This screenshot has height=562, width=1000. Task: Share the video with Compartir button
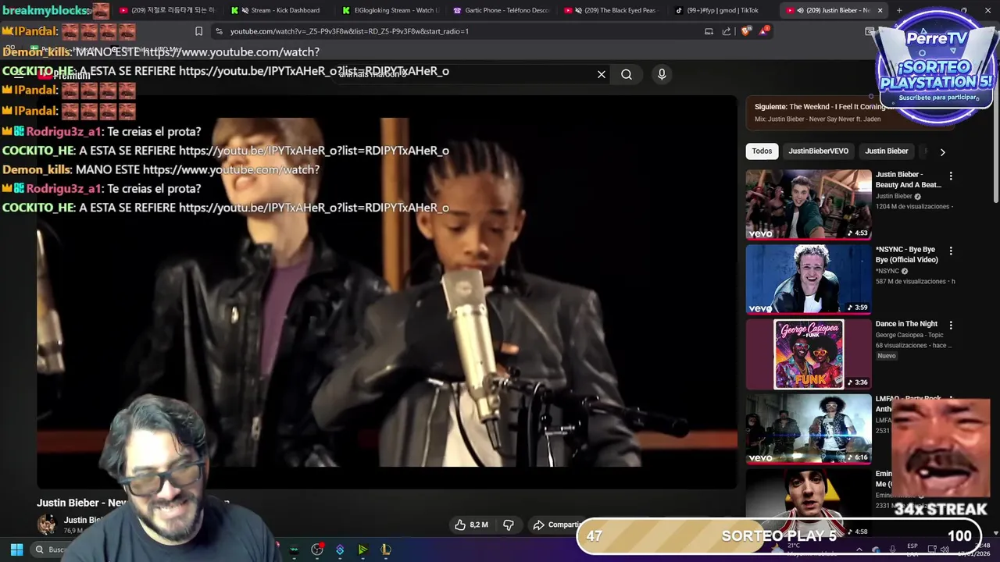pos(557,525)
